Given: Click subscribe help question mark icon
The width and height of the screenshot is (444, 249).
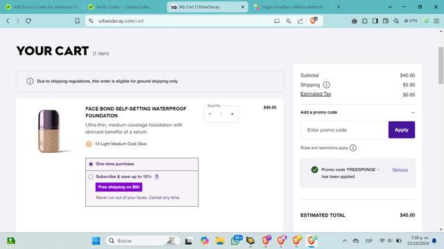Looking at the screenshot, I should tap(157, 177).
